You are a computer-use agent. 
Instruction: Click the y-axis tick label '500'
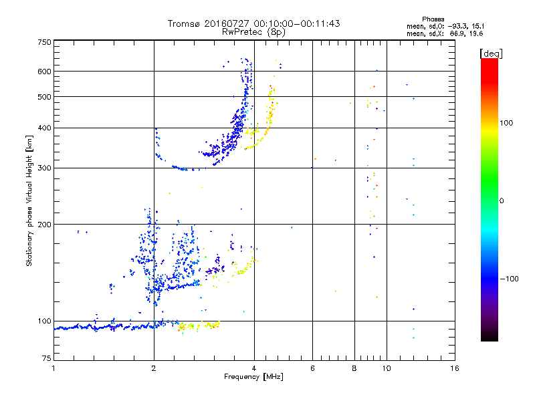pyautogui.click(x=44, y=97)
